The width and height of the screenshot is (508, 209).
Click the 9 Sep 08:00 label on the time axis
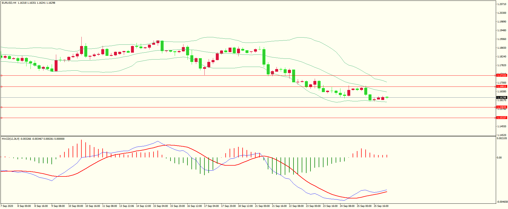pyautogui.click(x=58, y=206)
